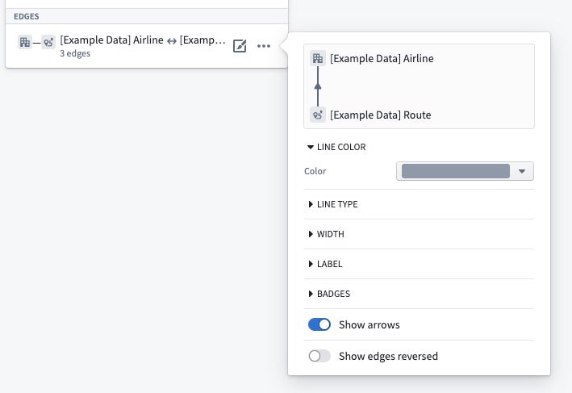Screen dimensions: 572x393
Task: Click the gray line color swatch
Action: 456,171
